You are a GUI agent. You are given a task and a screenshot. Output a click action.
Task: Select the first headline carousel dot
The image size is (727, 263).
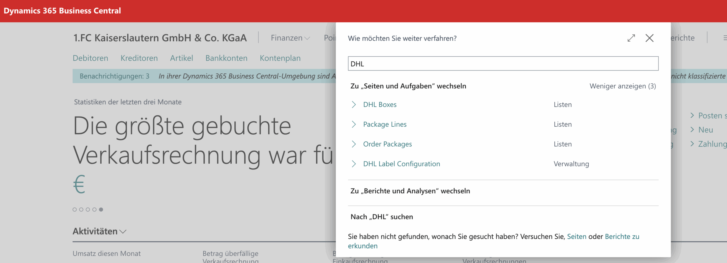pyautogui.click(x=75, y=210)
